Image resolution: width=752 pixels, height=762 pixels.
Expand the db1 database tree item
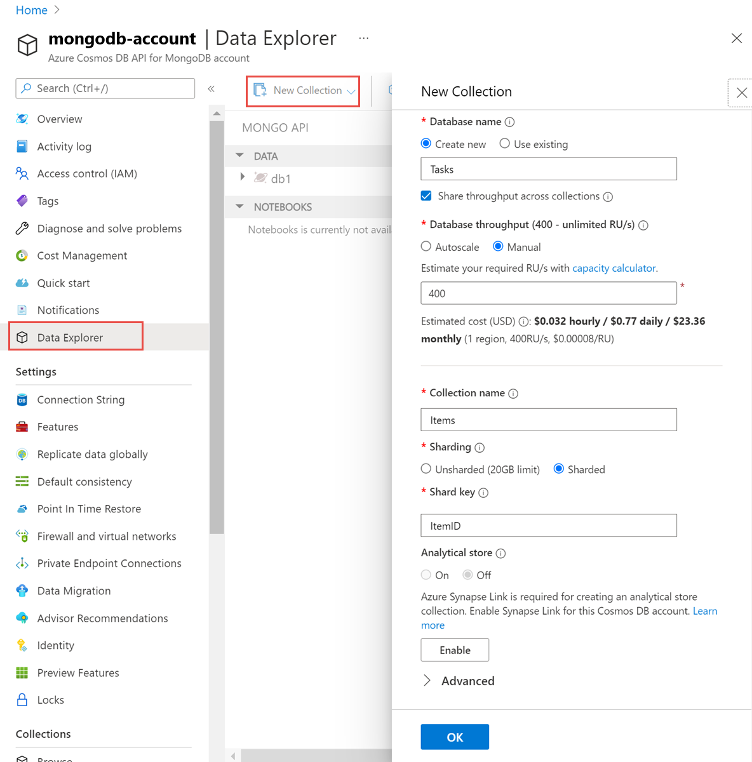click(x=242, y=178)
